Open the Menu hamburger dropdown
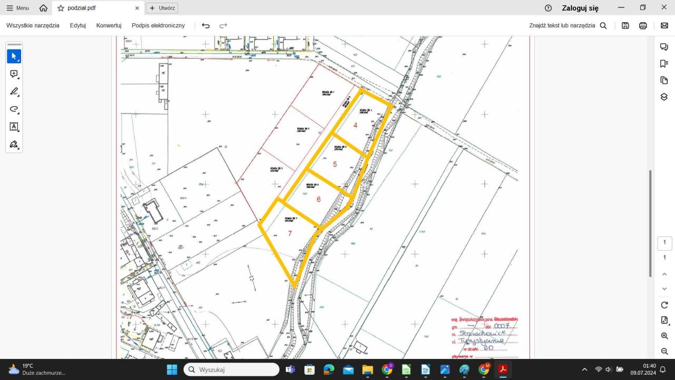This screenshot has height=380, width=675. tap(17, 8)
